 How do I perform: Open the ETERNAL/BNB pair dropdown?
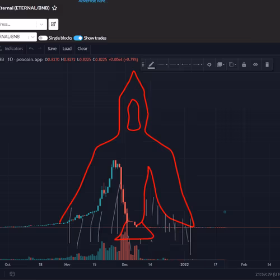(18, 37)
